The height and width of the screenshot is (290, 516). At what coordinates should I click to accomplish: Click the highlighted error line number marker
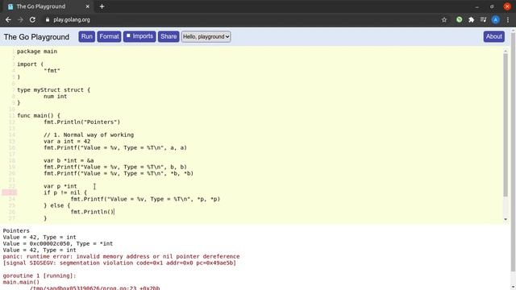tap(9, 193)
